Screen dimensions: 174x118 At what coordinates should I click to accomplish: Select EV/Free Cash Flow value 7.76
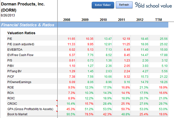[x=90, y=55]
